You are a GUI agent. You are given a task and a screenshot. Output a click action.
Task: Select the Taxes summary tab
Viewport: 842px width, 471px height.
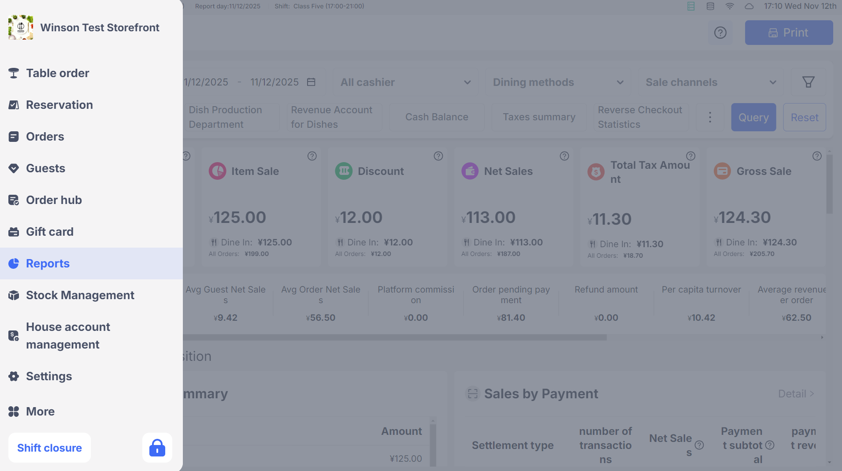(x=539, y=117)
